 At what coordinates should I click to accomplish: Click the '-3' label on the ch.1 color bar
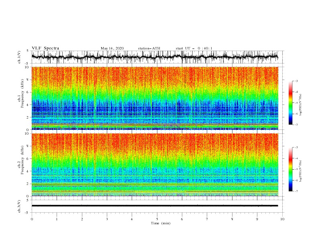[x=296, y=81]
